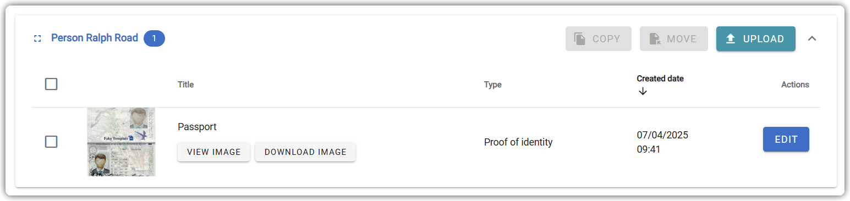Click the COPY button
Image resolution: width=850 pixels, height=201 pixels.
(x=599, y=39)
